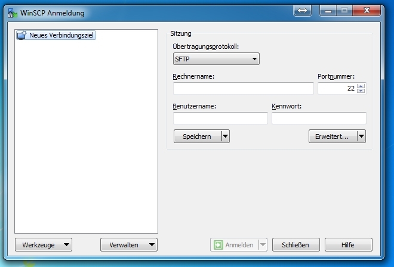
Task: Increase port number with the up arrow
Action: 361,86
